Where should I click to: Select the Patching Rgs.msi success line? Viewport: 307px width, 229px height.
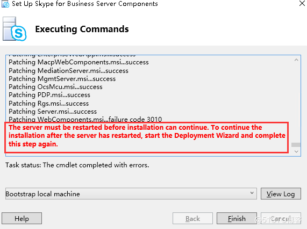click(x=48, y=104)
